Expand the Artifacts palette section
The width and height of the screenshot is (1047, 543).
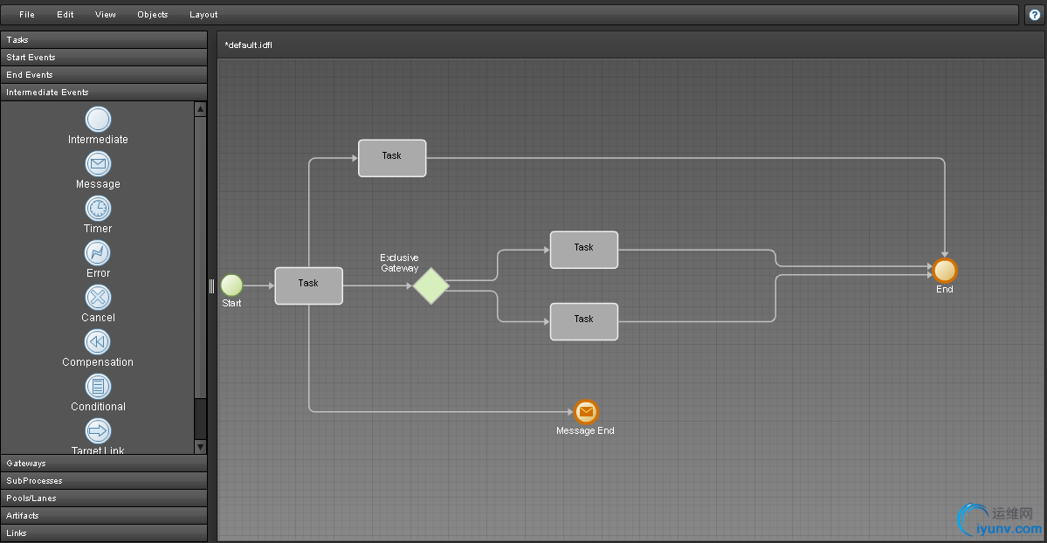click(104, 516)
